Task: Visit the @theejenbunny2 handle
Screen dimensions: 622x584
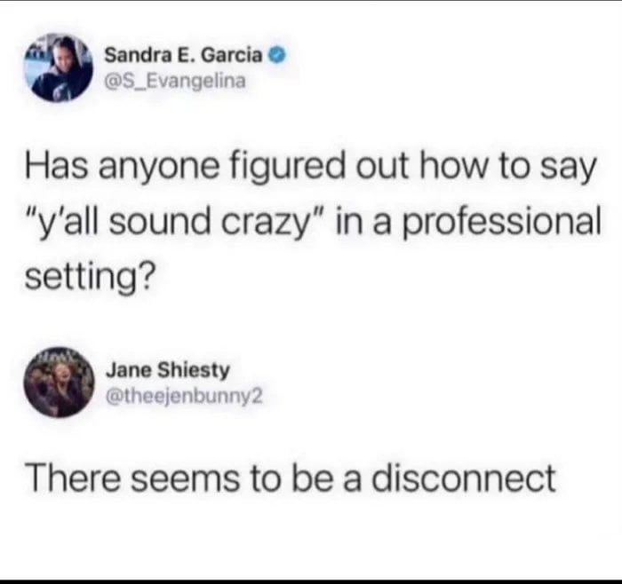Action: click(x=184, y=396)
